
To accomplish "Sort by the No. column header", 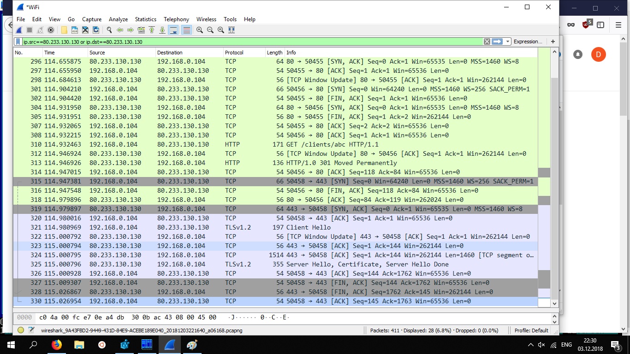I will click(x=28, y=53).
